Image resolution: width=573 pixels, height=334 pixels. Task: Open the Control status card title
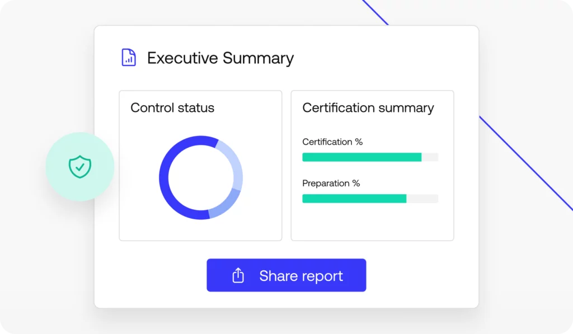click(172, 107)
